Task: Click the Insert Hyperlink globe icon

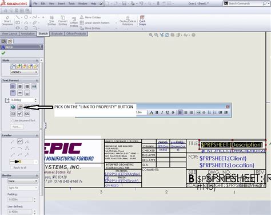Action: pyautogui.click(x=13, y=107)
